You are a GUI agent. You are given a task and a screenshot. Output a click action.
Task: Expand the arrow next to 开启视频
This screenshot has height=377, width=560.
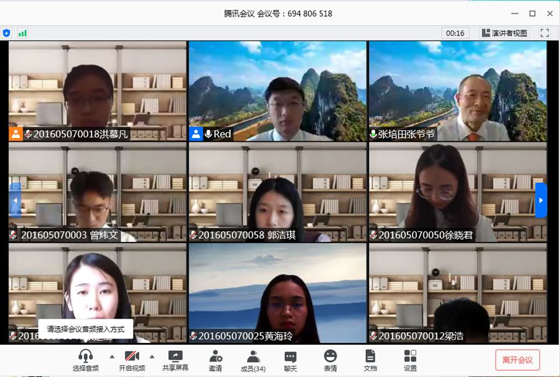point(152,356)
